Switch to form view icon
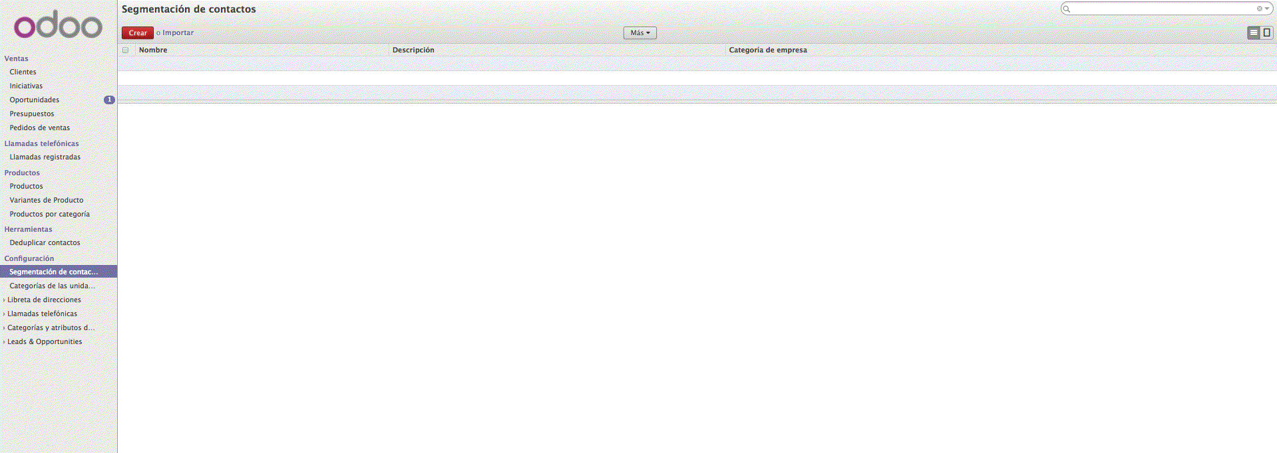This screenshot has height=453, width=1277. pos(1266,33)
